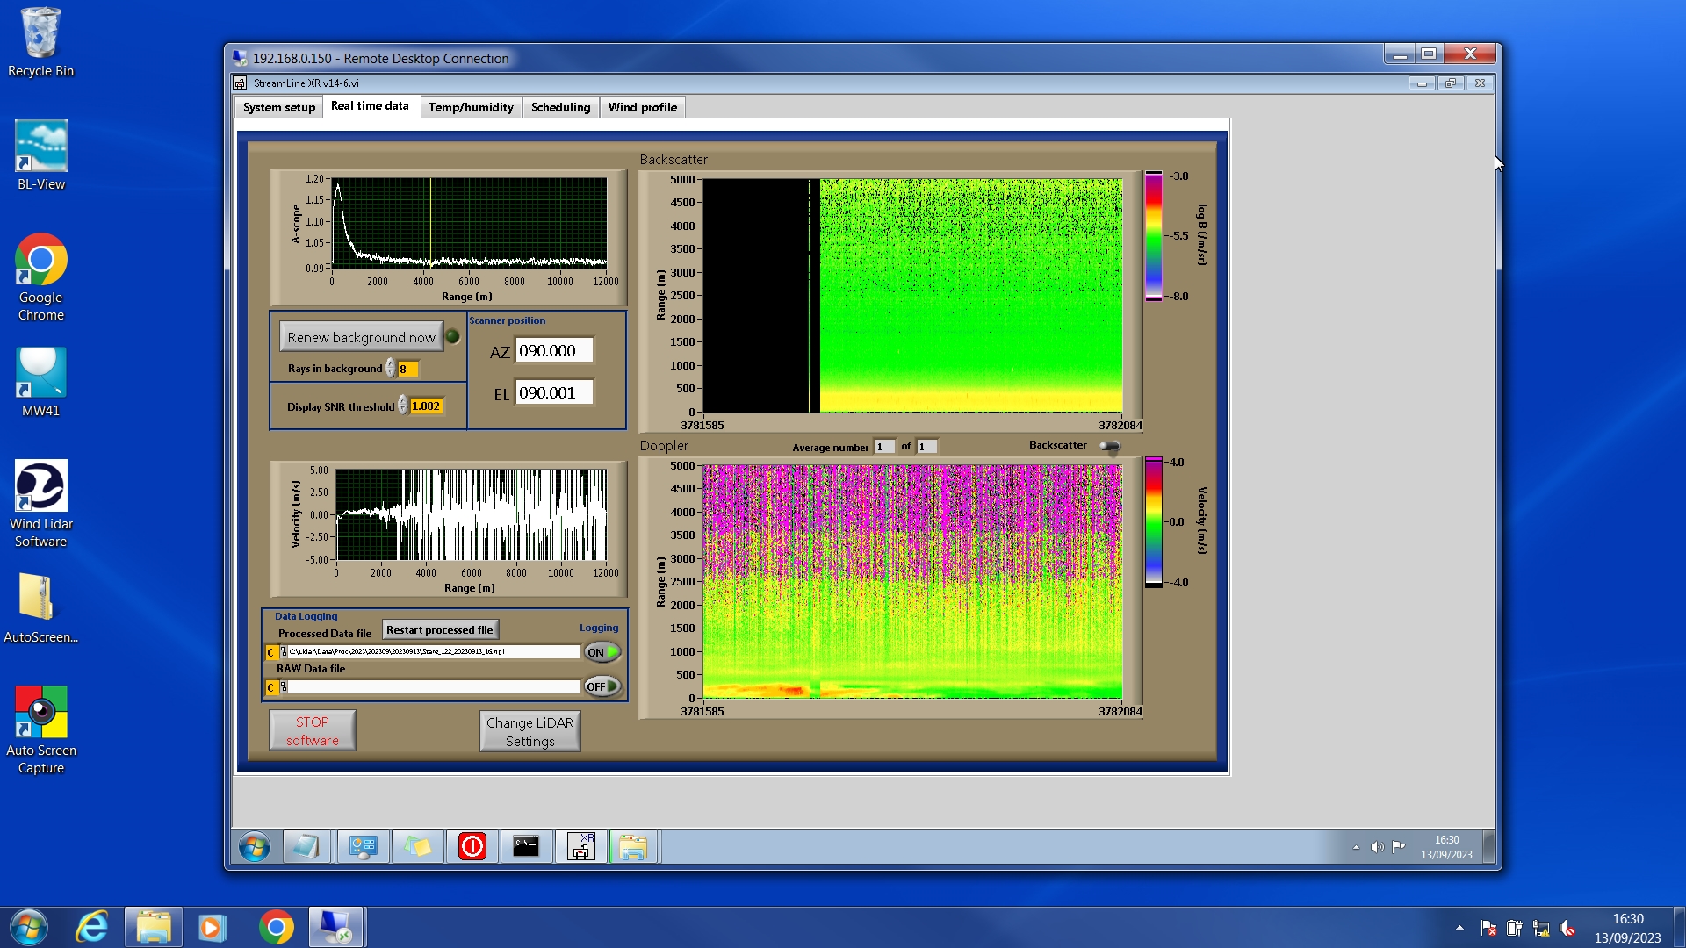Open sticky notes icon in remote taskbar
The width and height of the screenshot is (1686, 948).
[418, 847]
